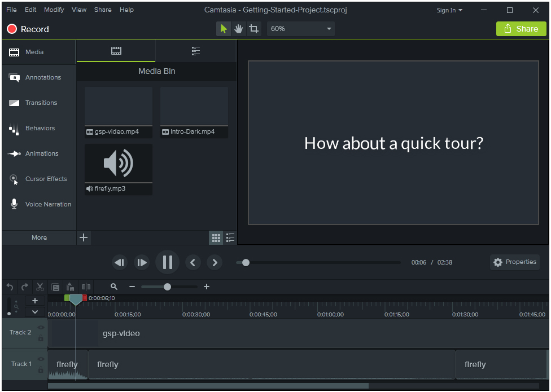This screenshot has width=551, height=392.
Task: Open the Share menu
Action: [x=103, y=10]
